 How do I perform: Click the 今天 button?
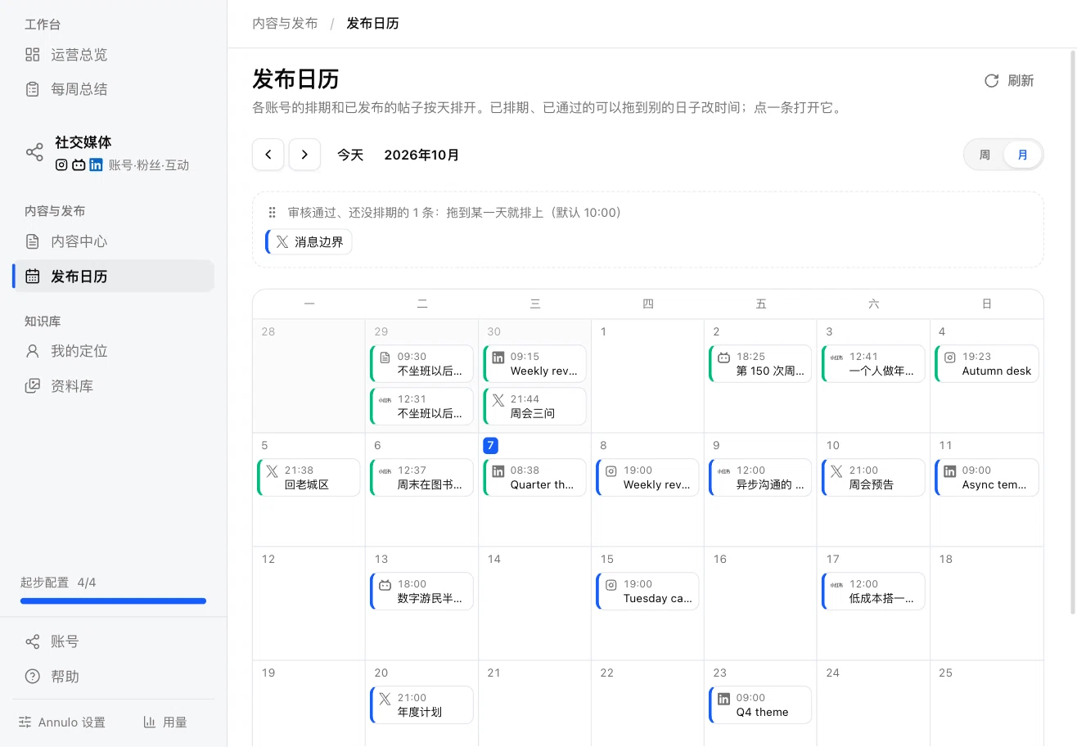click(x=350, y=155)
